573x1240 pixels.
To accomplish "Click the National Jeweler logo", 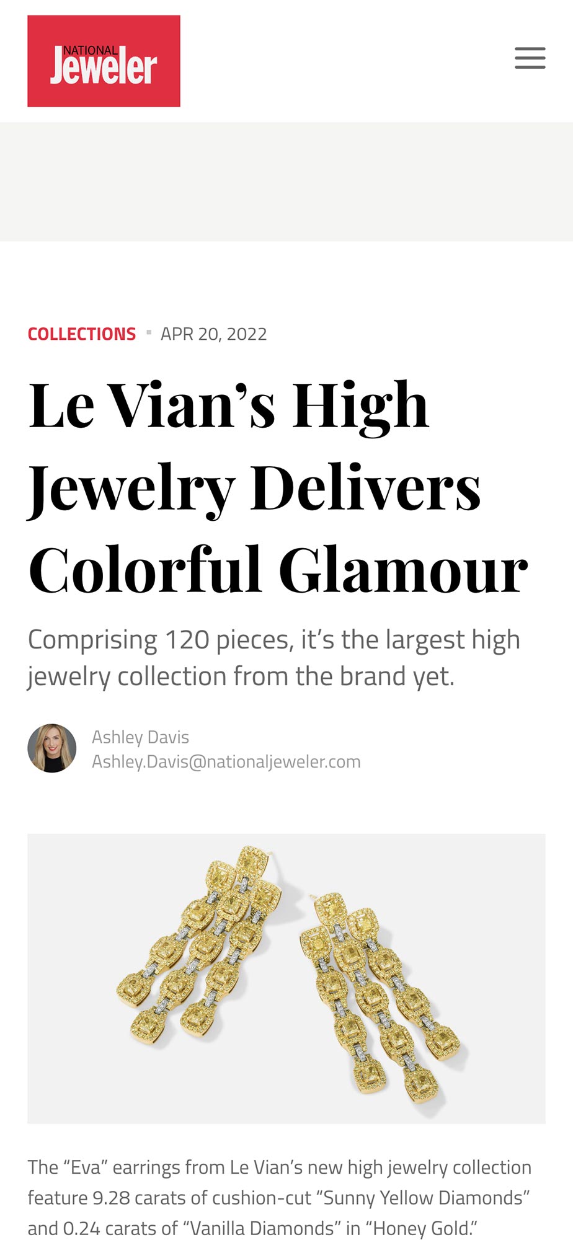I will click(104, 61).
